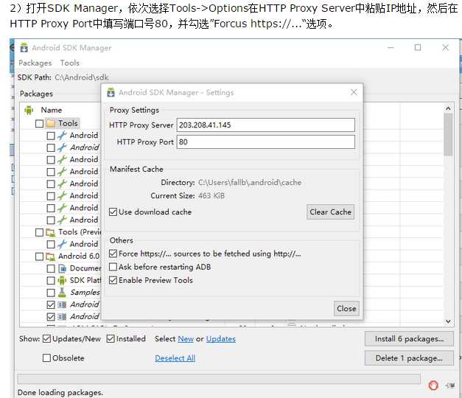Click 'Done loading packages.' status text
This screenshot has width=462, height=398.
(60, 392)
